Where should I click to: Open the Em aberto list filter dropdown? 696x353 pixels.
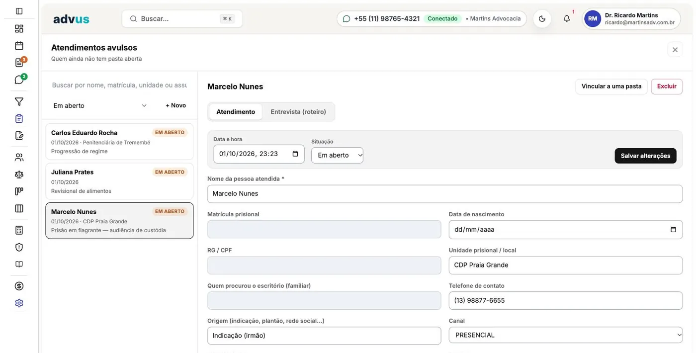[x=100, y=105]
